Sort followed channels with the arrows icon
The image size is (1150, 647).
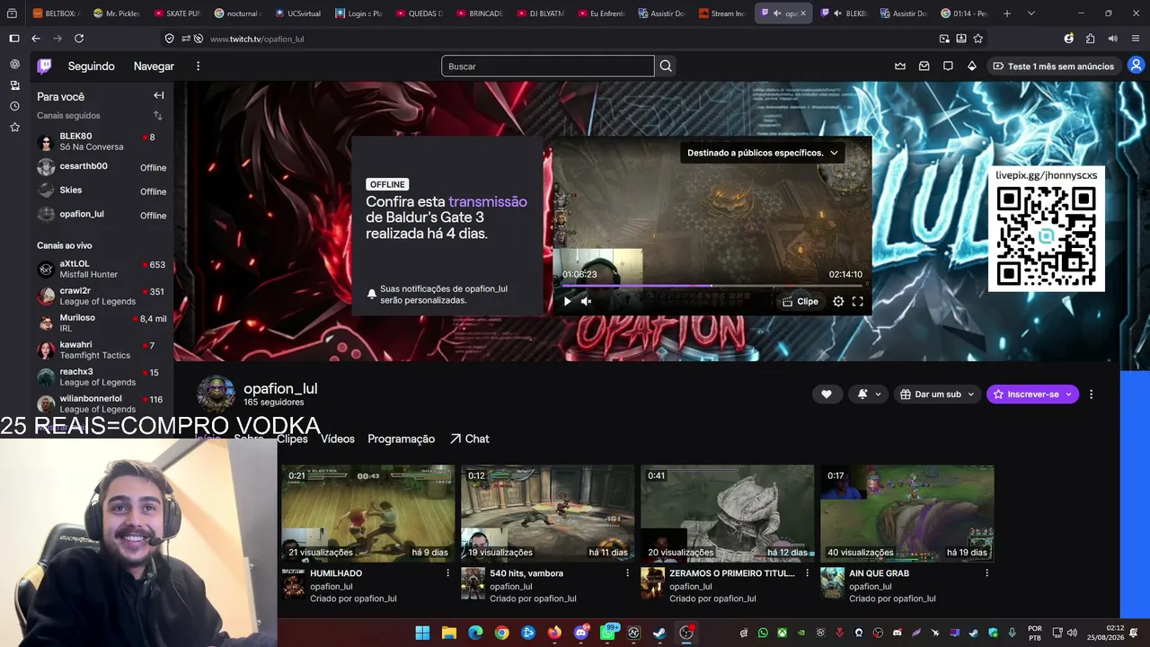tap(158, 116)
